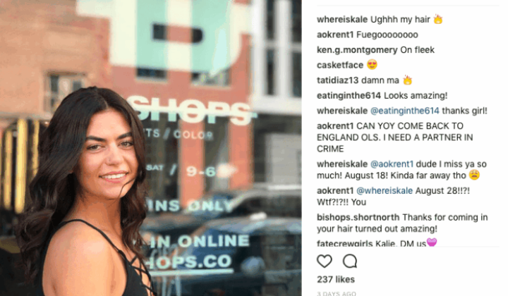Viewport: 508px width, 296px height.
Task: Open aokrent1 profile on Fuegooooooo comment
Action: [x=335, y=35]
